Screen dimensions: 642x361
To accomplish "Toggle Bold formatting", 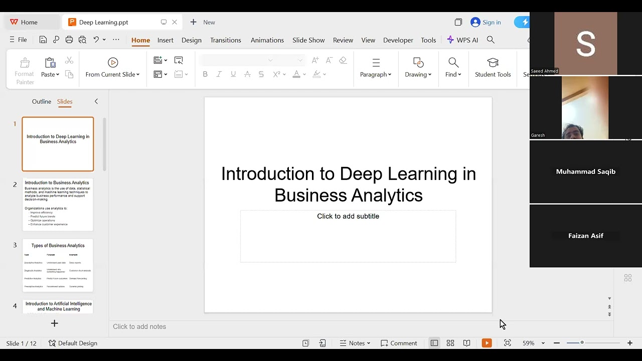I will coord(205,74).
